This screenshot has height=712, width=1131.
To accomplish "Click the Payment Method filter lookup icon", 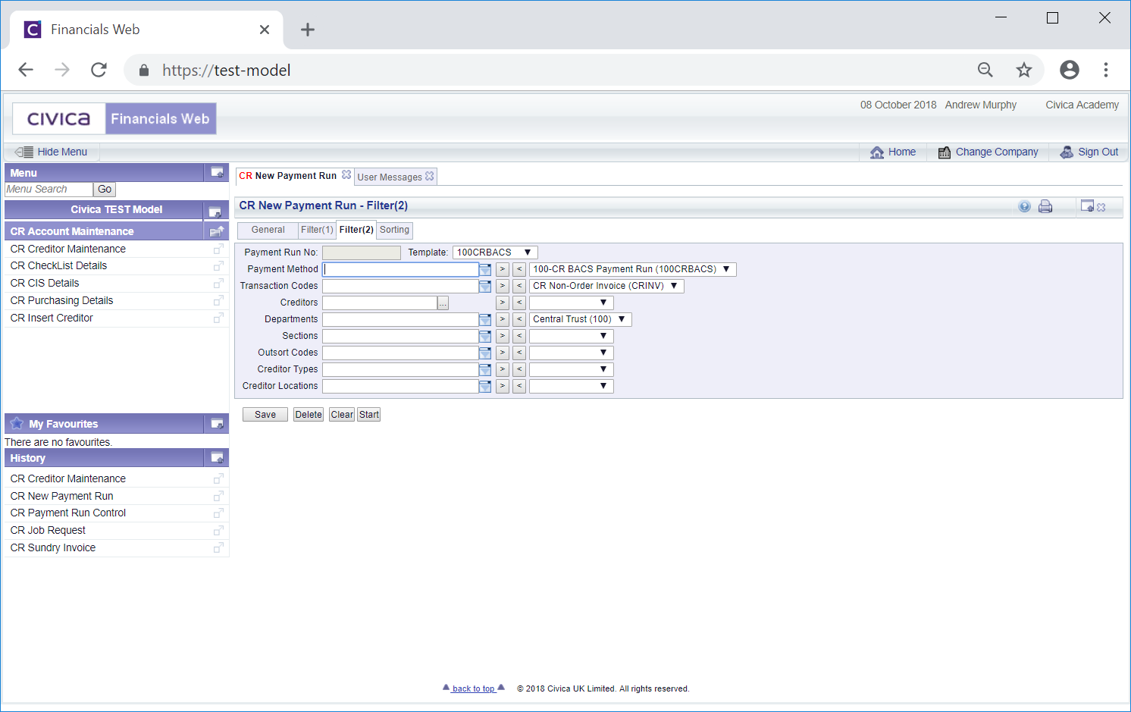I will click(485, 269).
